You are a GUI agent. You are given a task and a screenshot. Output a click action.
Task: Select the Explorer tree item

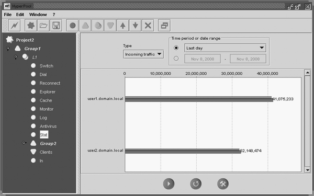(x=48, y=92)
